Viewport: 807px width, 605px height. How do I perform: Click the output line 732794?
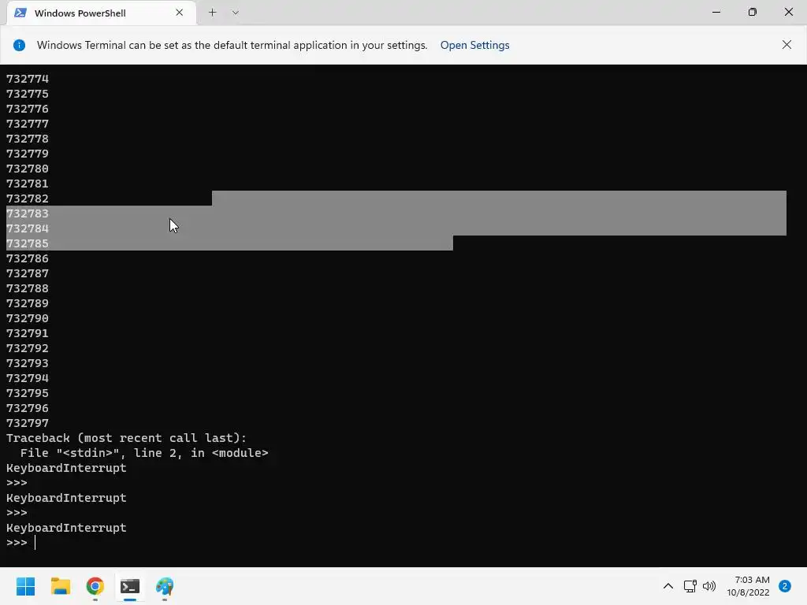(x=28, y=378)
